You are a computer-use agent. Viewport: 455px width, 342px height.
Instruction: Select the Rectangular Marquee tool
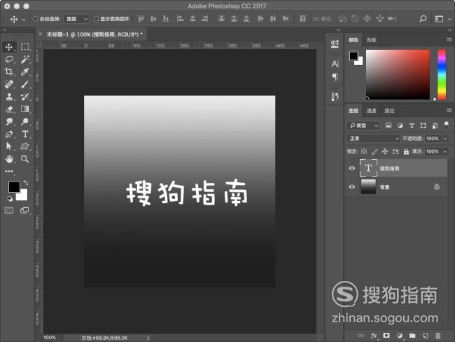click(x=24, y=47)
